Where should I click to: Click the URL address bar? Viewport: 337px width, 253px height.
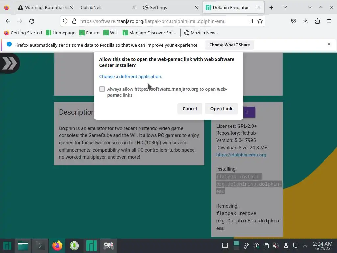click(x=163, y=21)
